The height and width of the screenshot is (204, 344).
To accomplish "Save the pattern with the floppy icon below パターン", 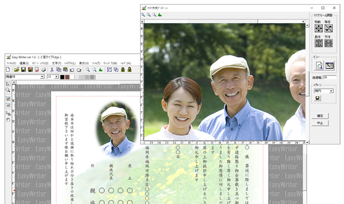I will point(318,98).
